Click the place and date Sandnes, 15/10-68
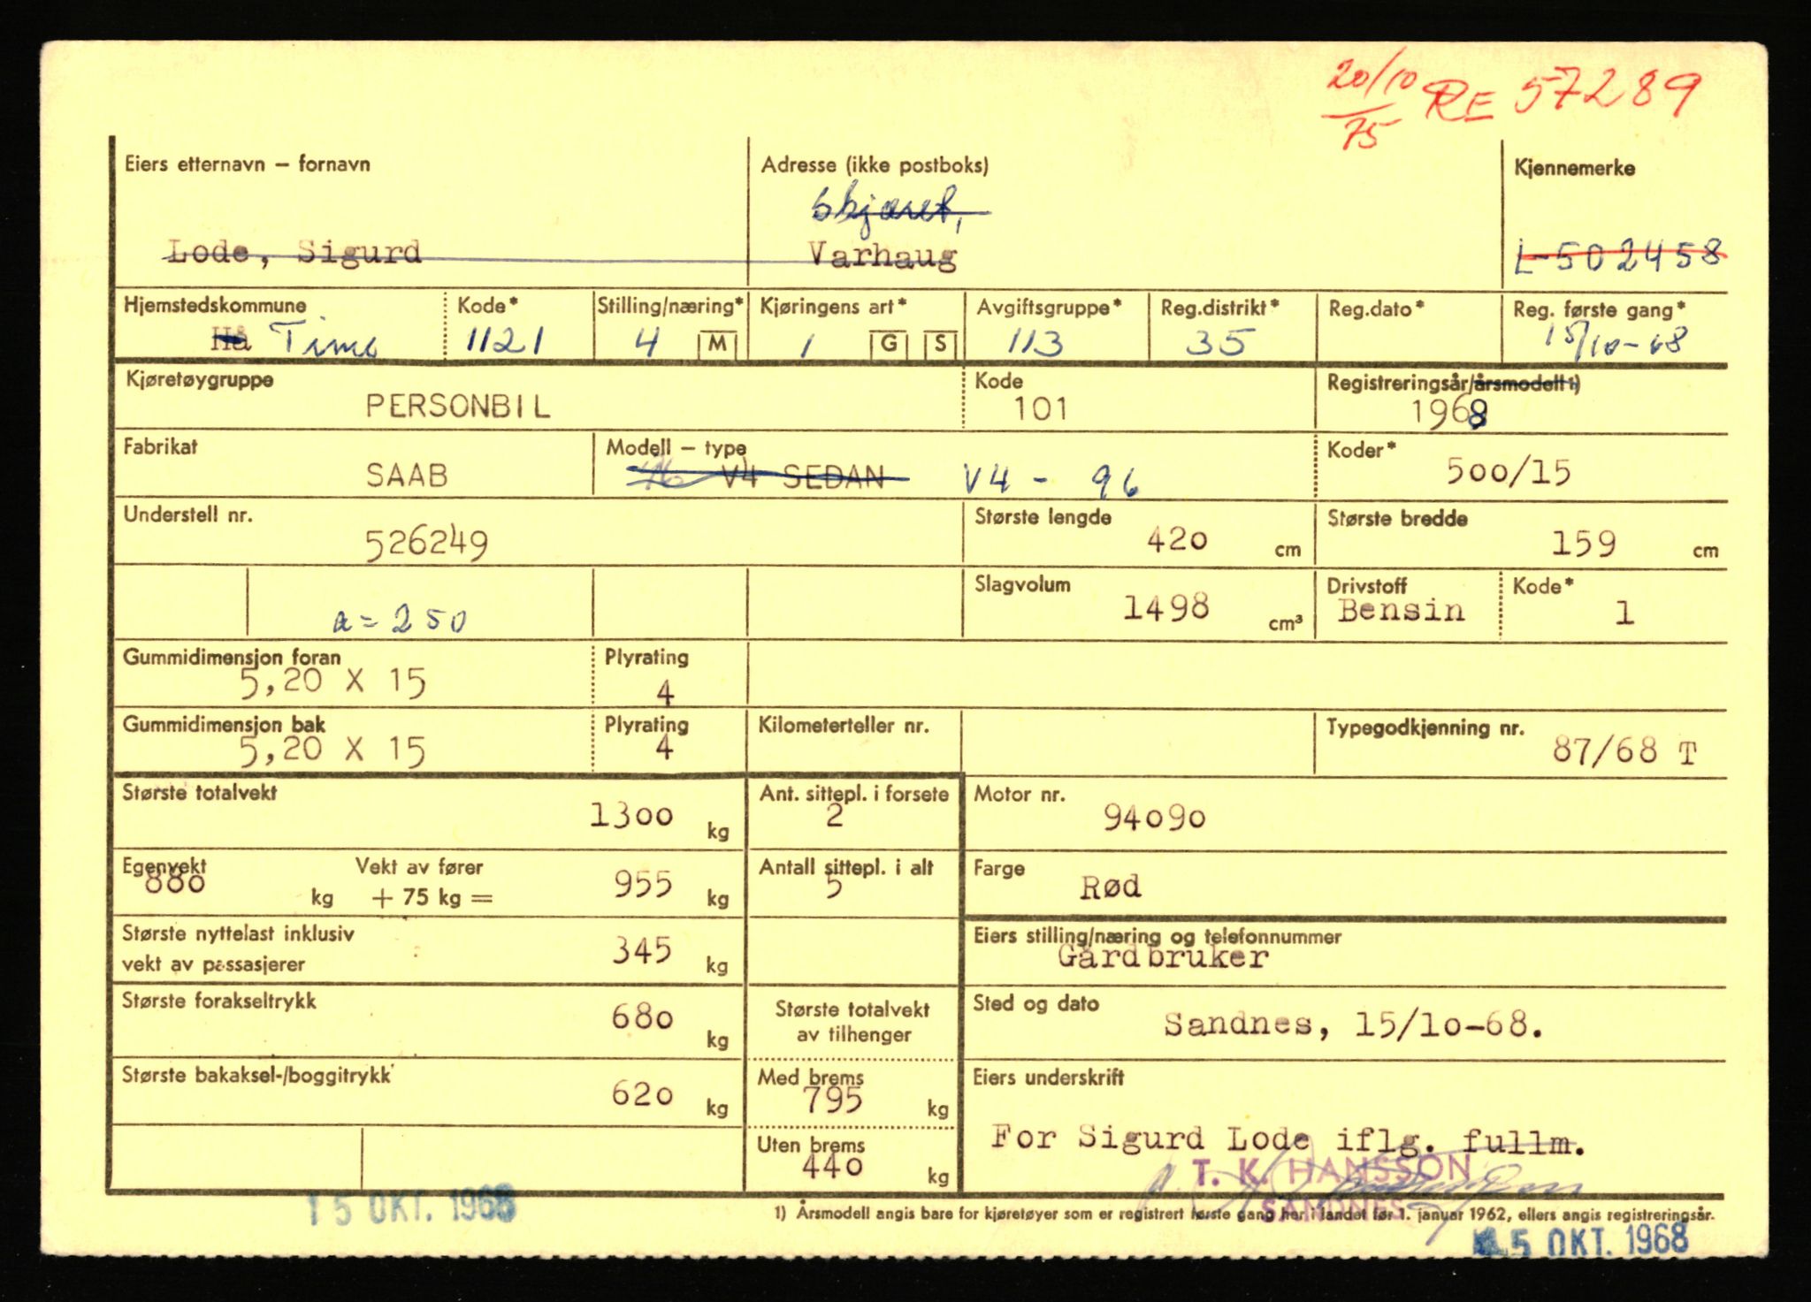This screenshot has width=1811, height=1302. pyautogui.click(x=1354, y=1024)
